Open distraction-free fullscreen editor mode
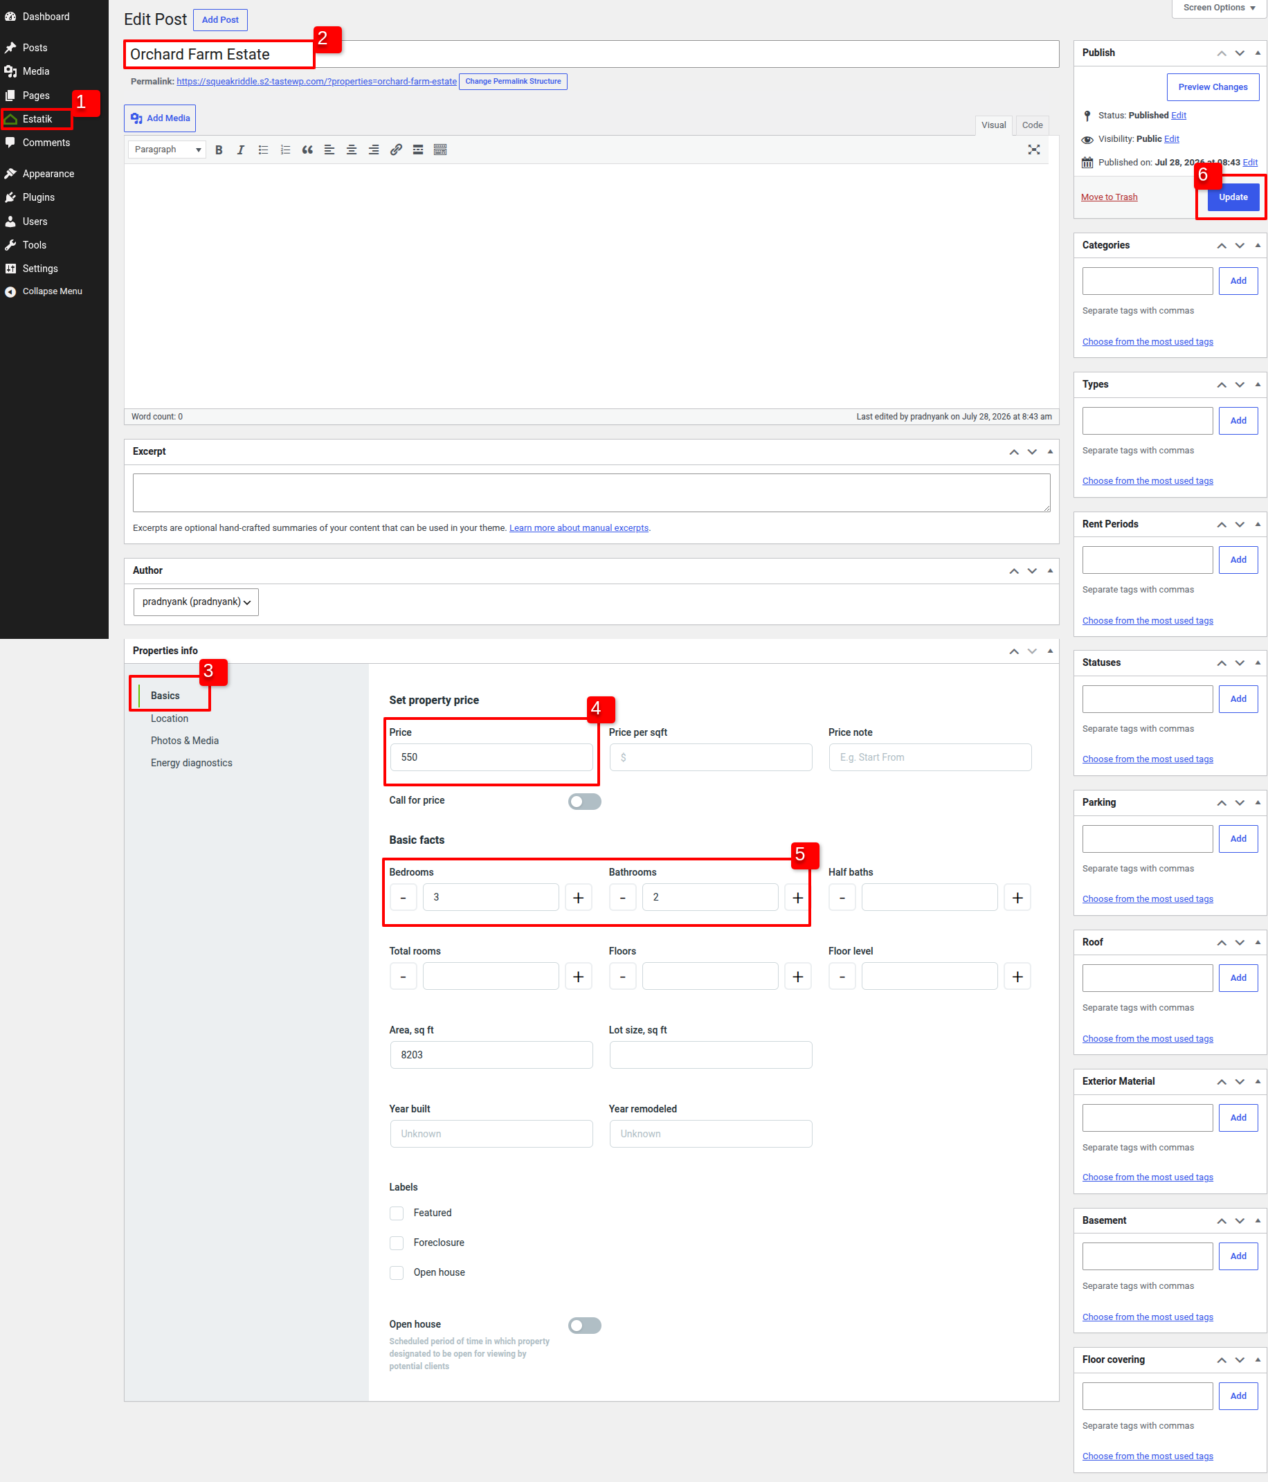The width and height of the screenshot is (1268, 1482). pos(1033,150)
